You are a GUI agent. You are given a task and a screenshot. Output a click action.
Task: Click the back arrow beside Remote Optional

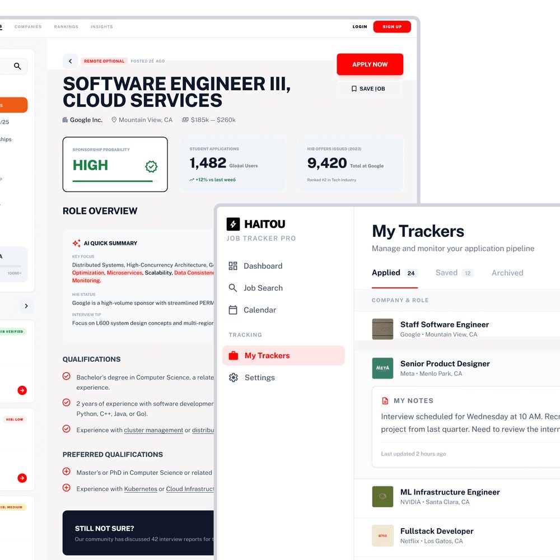click(71, 61)
